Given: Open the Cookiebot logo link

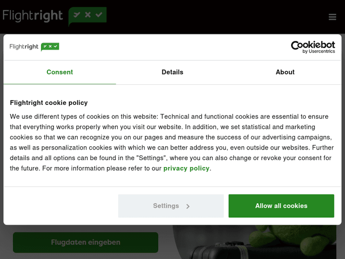Looking at the screenshot, I should 313,45.
